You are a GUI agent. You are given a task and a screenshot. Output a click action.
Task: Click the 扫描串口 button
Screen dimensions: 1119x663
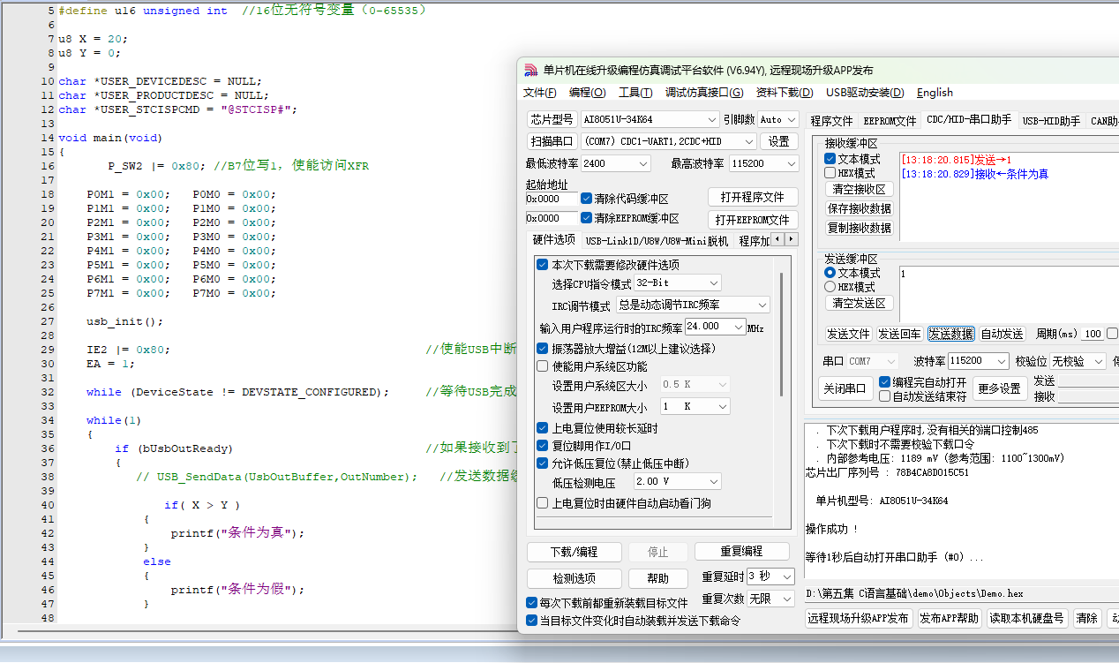click(x=552, y=141)
